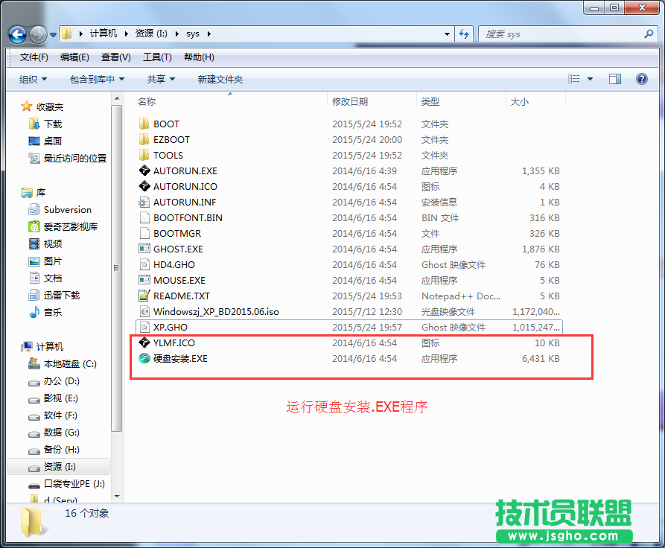Expand the recent locations history arrow

tap(52, 34)
